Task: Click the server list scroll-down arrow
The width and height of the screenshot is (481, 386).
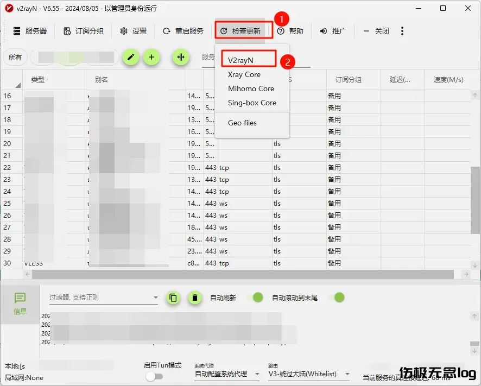Action: (475, 265)
